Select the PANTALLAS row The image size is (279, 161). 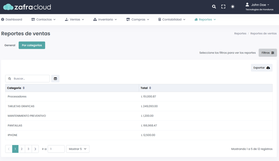coord(139,126)
